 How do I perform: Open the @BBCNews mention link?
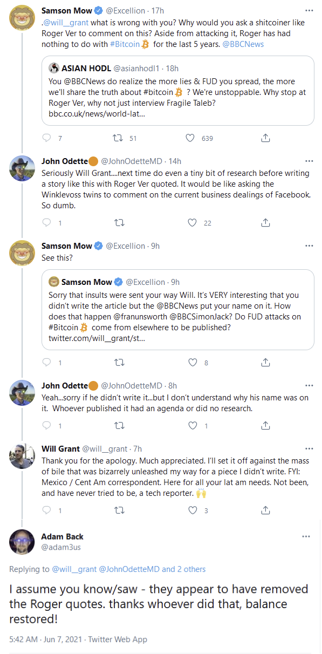(x=246, y=44)
